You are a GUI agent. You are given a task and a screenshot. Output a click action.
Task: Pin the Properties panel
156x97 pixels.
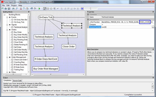[x=153, y=12]
